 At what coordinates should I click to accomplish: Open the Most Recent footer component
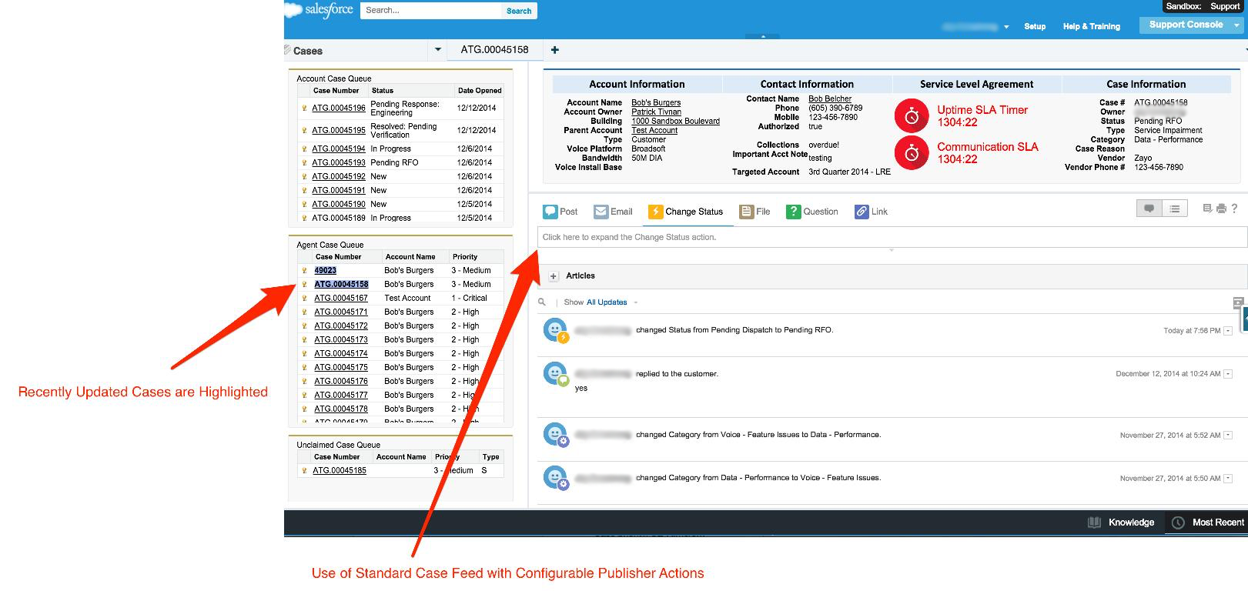pos(1206,523)
